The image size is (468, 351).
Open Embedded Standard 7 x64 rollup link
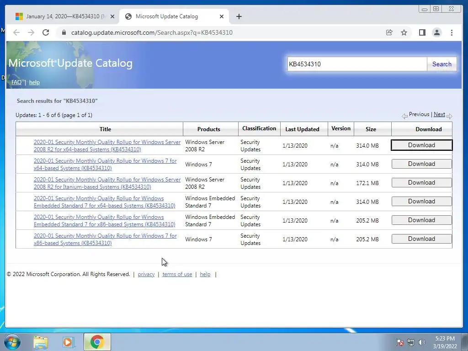coord(105,202)
